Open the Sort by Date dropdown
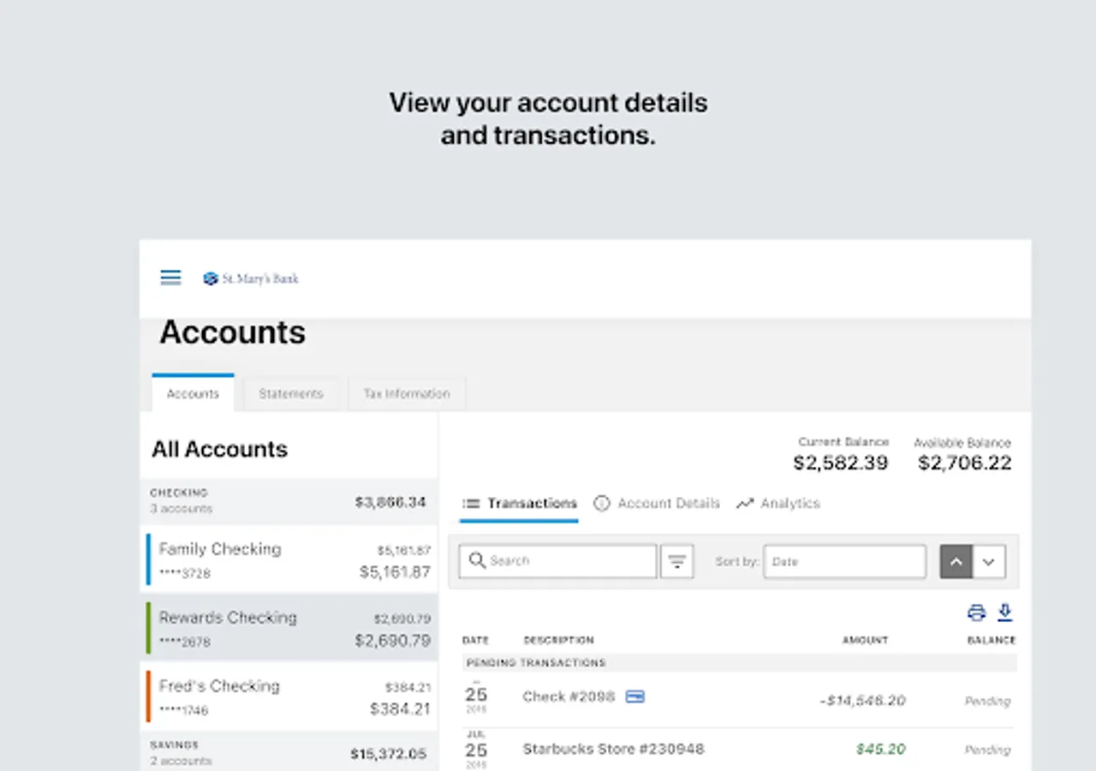 [x=844, y=562]
